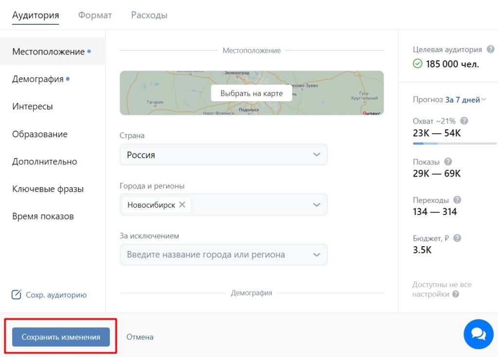Click the help icon next to Бюджет
Image resolution: width=498 pixels, height=357 pixels.
[x=457, y=238]
